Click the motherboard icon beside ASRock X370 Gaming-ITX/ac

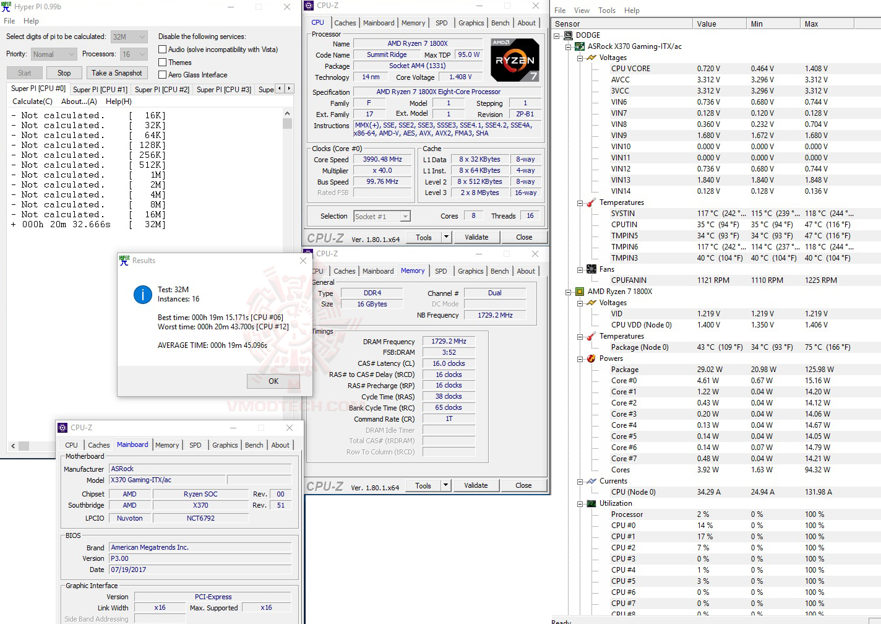click(580, 46)
